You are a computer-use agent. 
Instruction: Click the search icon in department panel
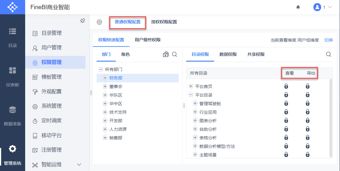coord(174,54)
